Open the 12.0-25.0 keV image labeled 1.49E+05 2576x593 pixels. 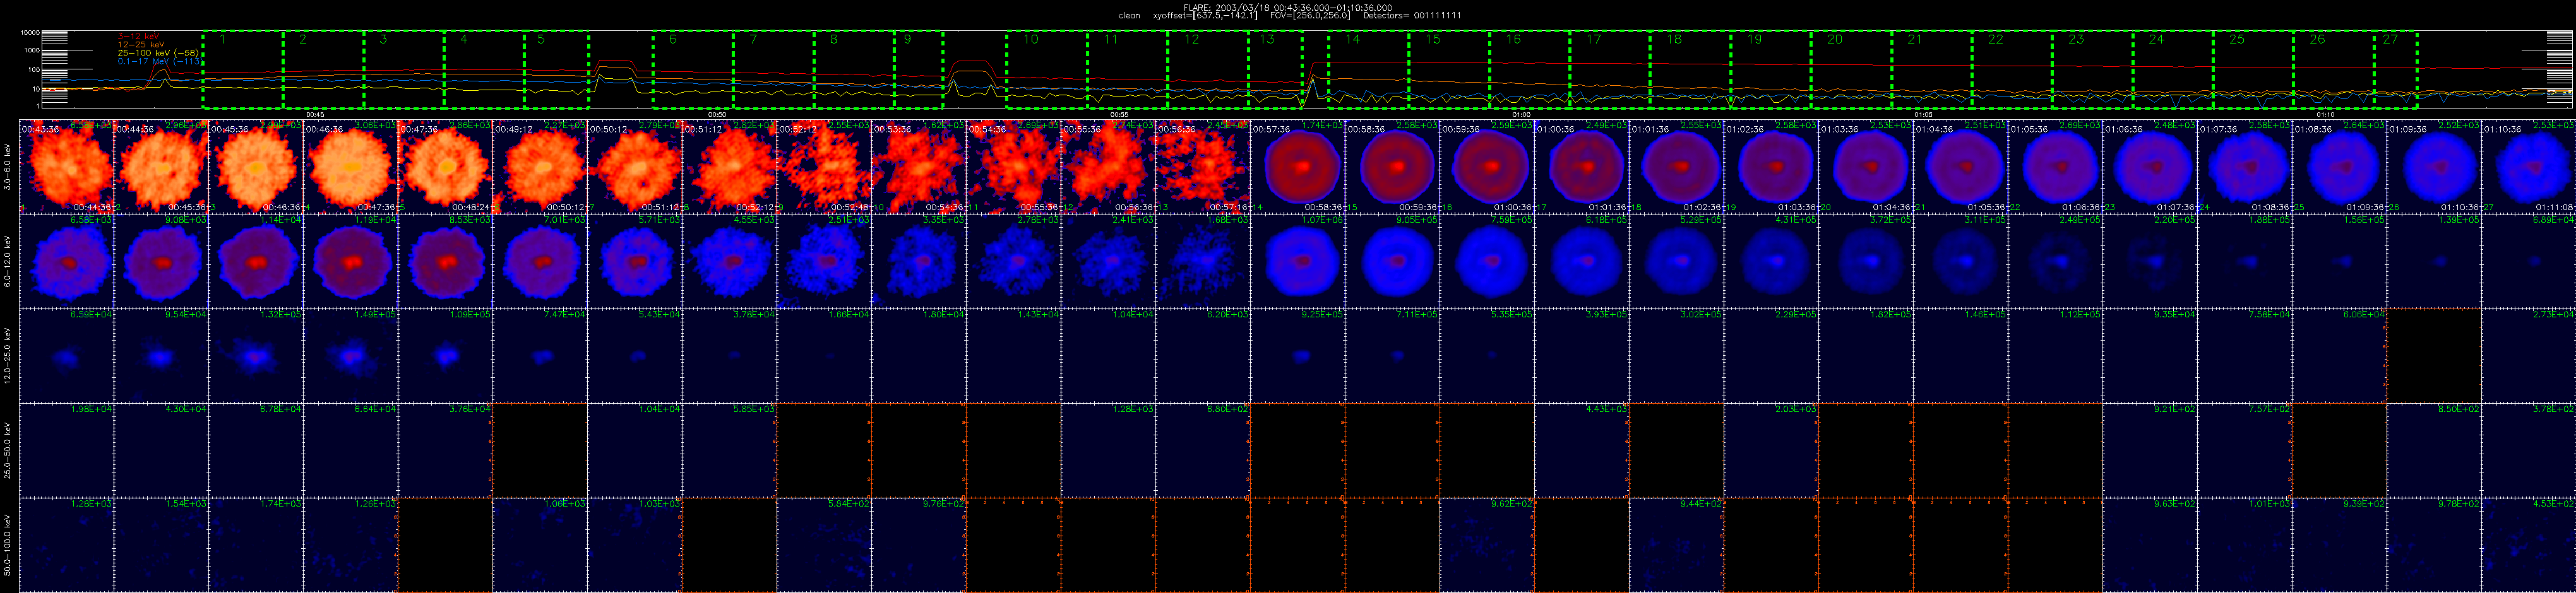pos(350,356)
